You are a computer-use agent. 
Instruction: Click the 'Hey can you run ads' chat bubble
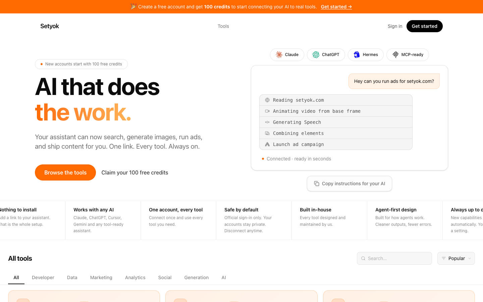tap(394, 81)
